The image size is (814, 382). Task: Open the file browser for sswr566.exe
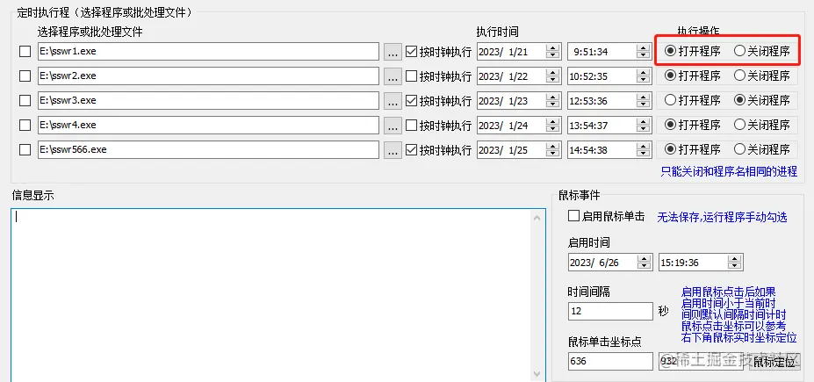coord(393,149)
